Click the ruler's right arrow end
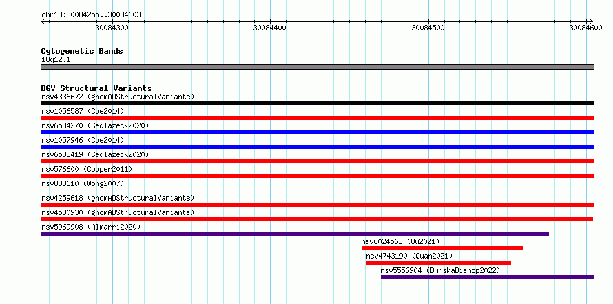The image size is (613, 304). (x=591, y=21)
